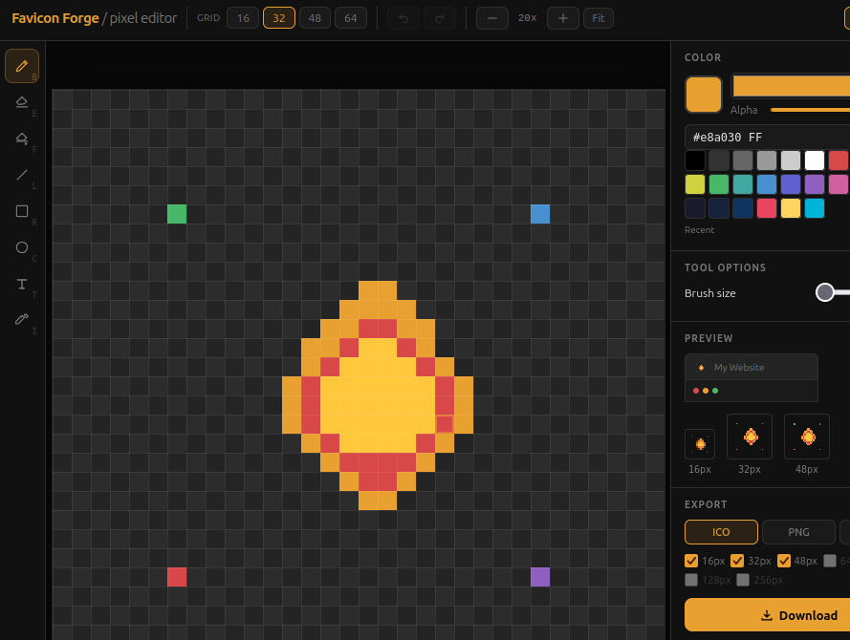Click the Undo arrow button

click(x=403, y=18)
